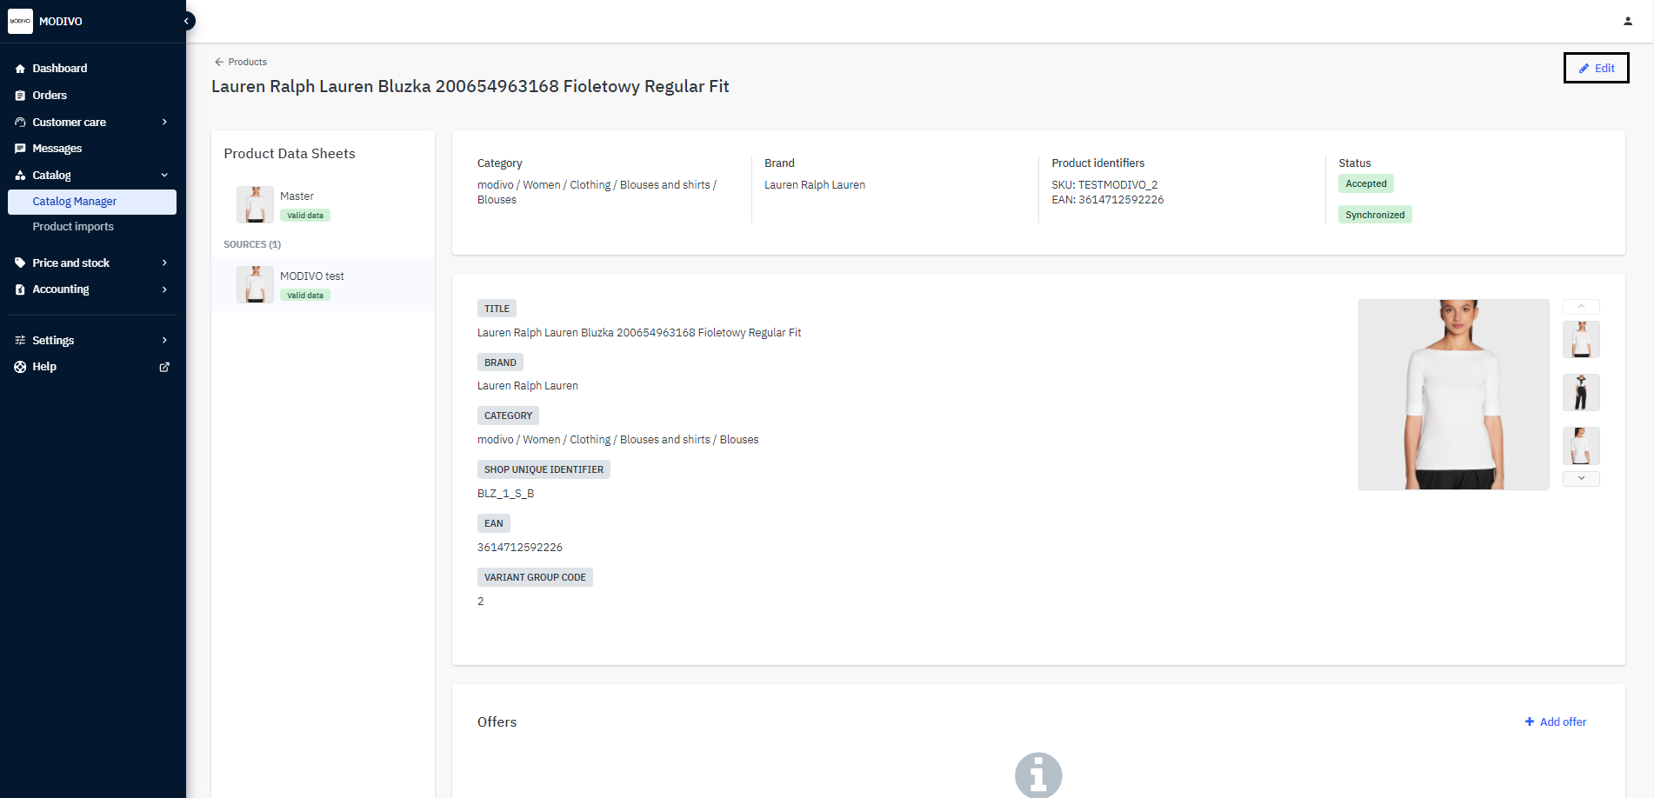Viewport: 1654px width, 798px height.
Task: Click the CATEGORY tag label
Action: (508, 416)
